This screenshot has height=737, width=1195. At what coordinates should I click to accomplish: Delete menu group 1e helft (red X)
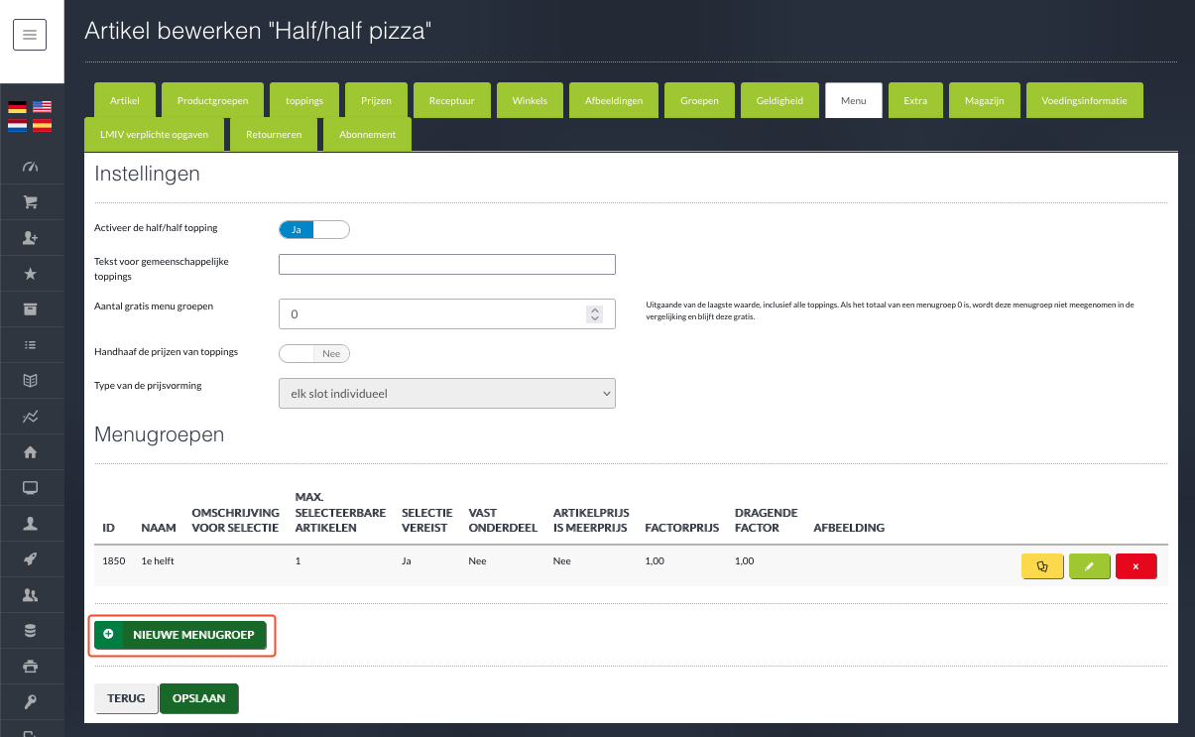1136,566
